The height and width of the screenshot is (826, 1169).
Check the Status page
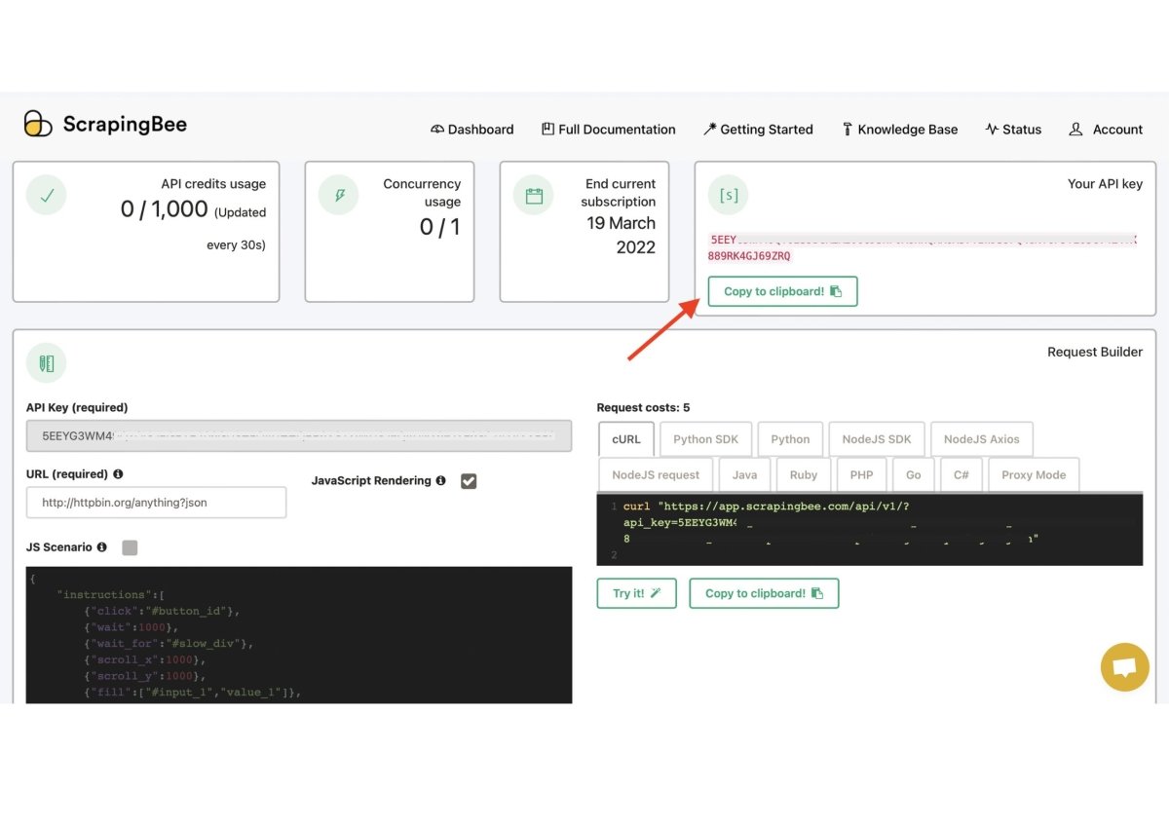click(1013, 130)
